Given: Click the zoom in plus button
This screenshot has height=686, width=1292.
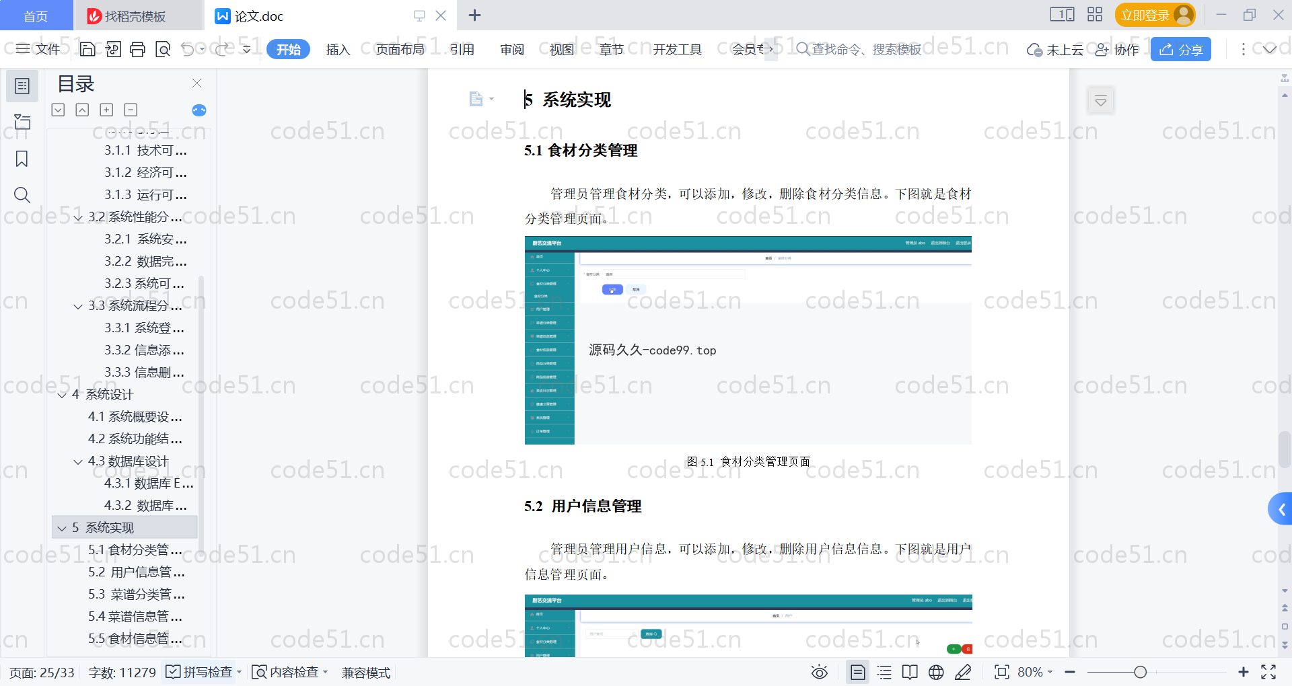Looking at the screenshot, I should coord(1244,672).
